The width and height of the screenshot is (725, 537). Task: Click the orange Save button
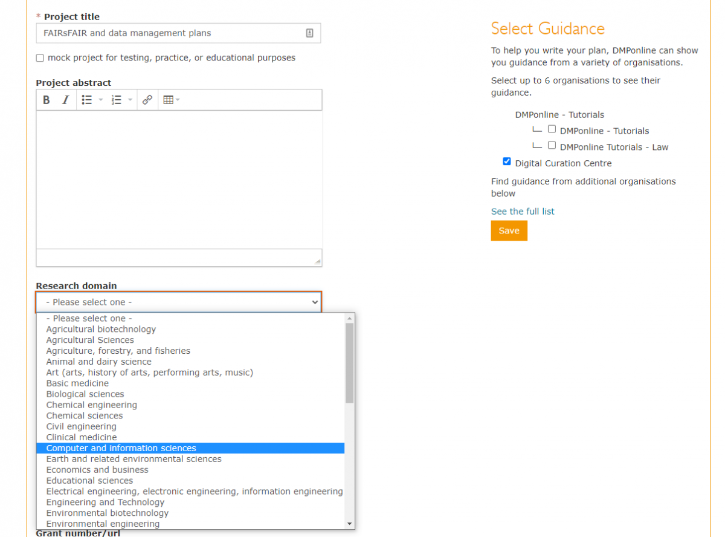click(509, 230)
